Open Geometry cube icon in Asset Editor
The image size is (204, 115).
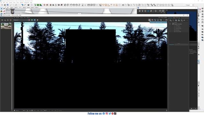tap(145, 11)
